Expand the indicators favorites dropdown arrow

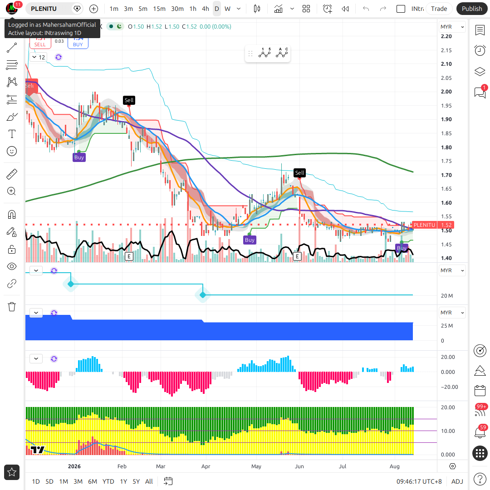click(x=292, y=9)
